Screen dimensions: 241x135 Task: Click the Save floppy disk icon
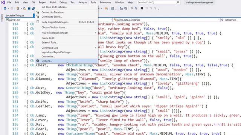pyautogui.click(x=29, y=8)
